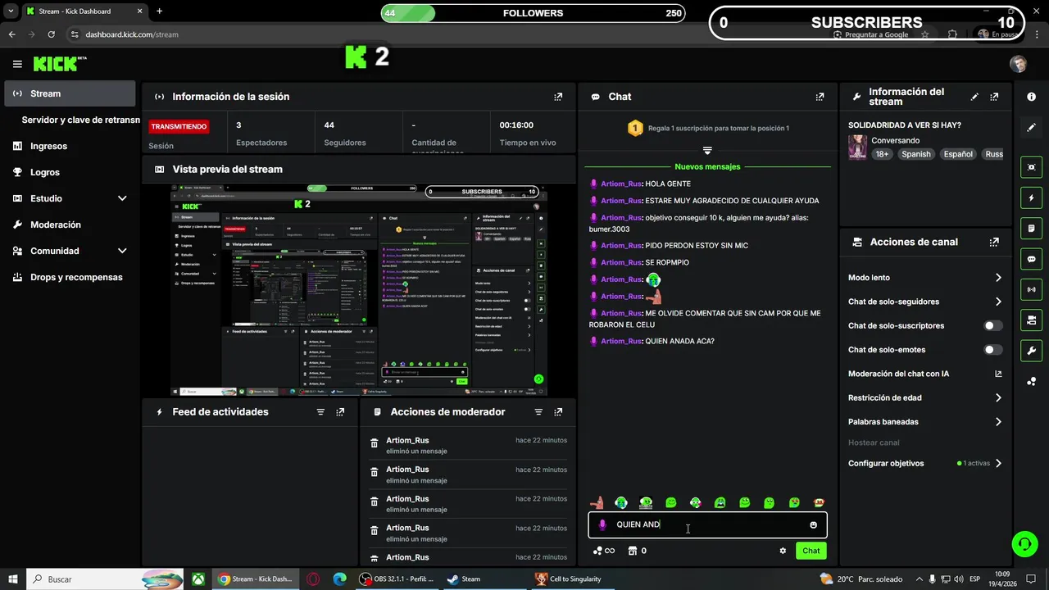Toggle the lightning activity feed icon in the sidebar
The height and width of the screenshot is (590, 1049).
1031,198
